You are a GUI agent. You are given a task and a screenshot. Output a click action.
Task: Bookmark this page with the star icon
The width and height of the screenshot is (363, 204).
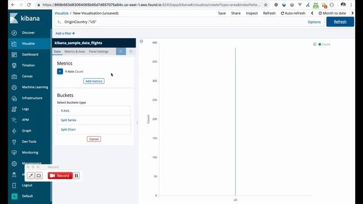pos(266,5)
